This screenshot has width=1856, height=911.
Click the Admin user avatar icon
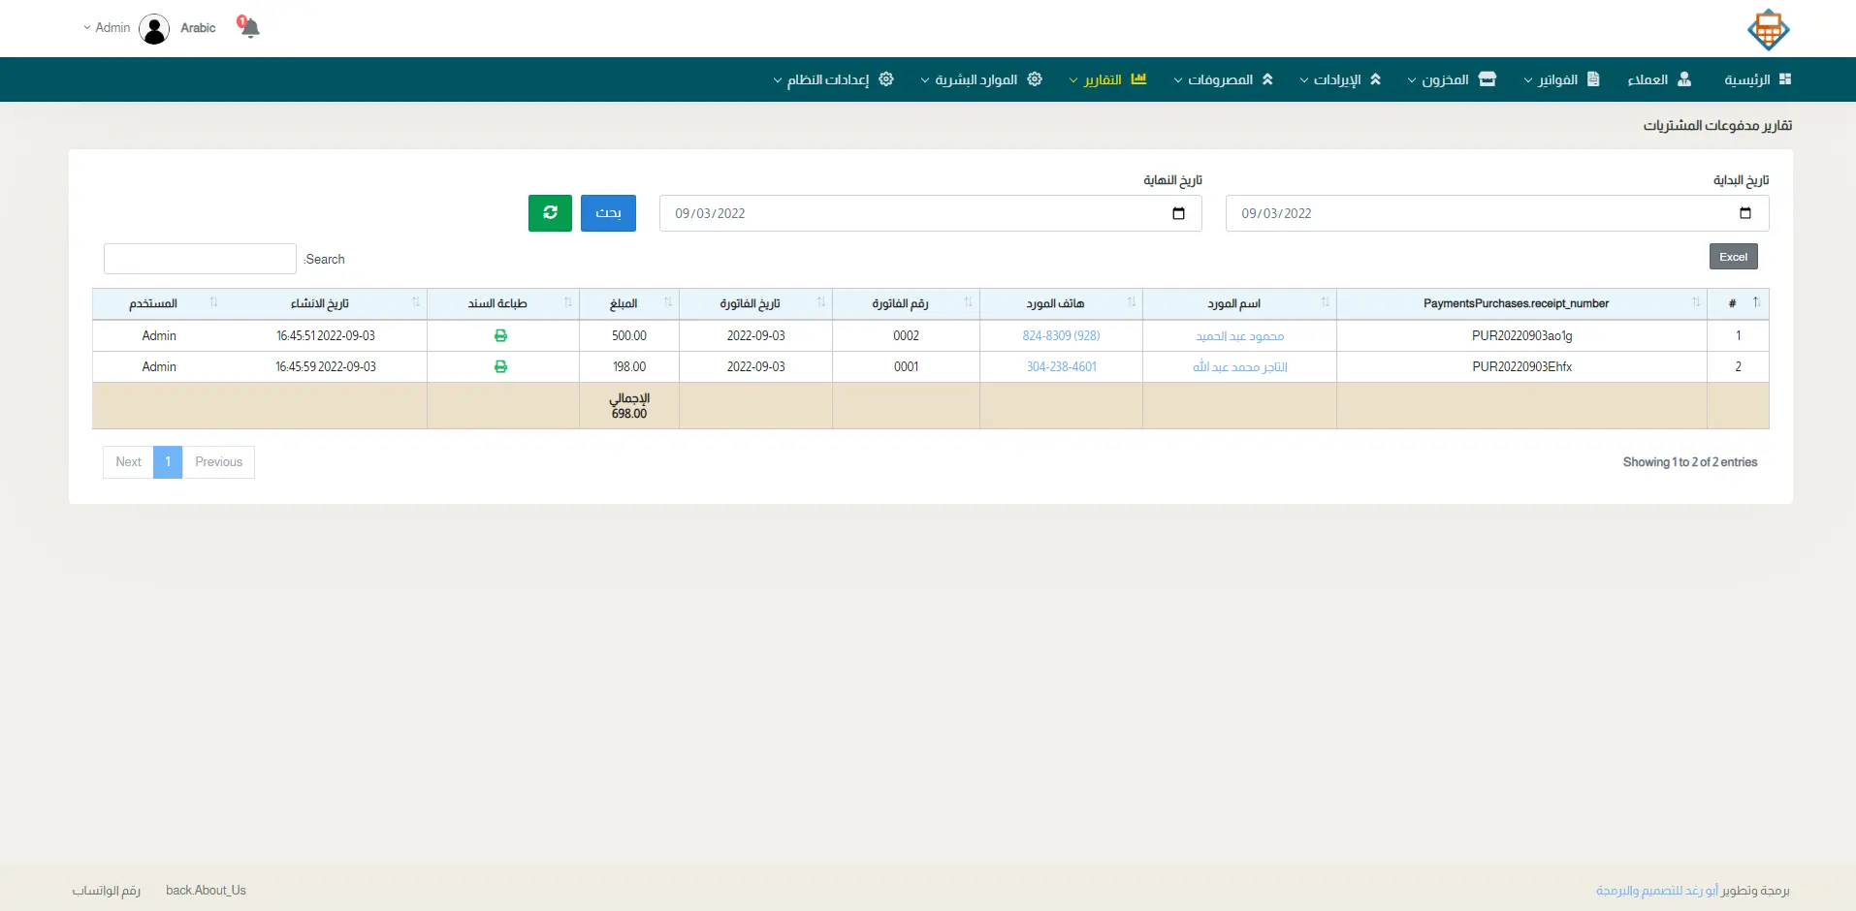[x=154, y=29]
